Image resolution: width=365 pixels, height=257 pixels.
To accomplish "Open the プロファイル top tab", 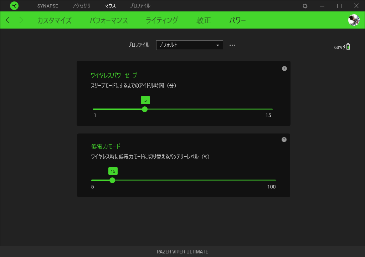I will (140, 6).
